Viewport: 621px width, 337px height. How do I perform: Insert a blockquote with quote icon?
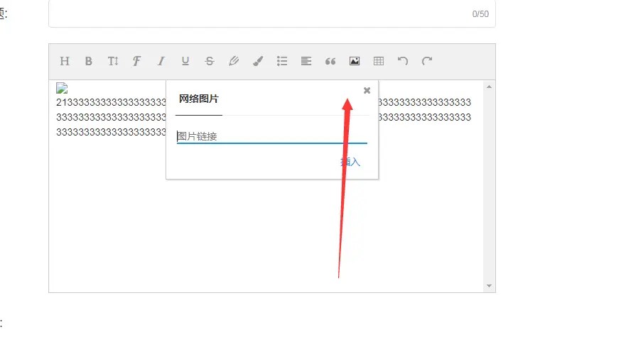click(x=330, y=61)
